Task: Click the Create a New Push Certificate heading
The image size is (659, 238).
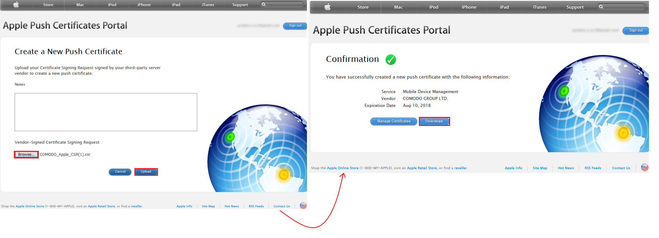Action: pos(68,52)
